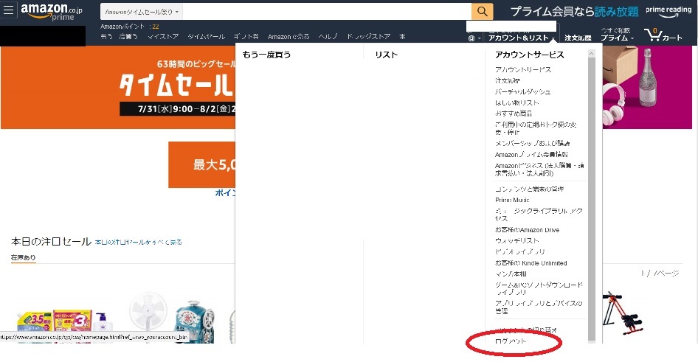
Task: Open タイムセール in the navigation bar
Action: 206,36
